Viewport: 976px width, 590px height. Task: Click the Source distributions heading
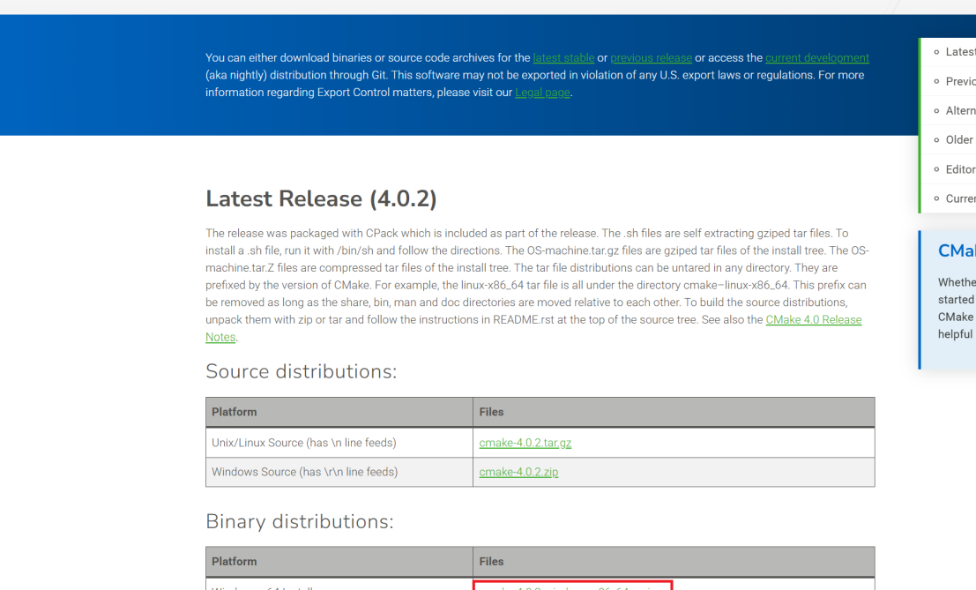[x=302, y=371]
